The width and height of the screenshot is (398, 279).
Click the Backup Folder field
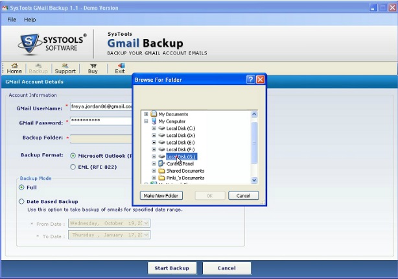point(101,139)
